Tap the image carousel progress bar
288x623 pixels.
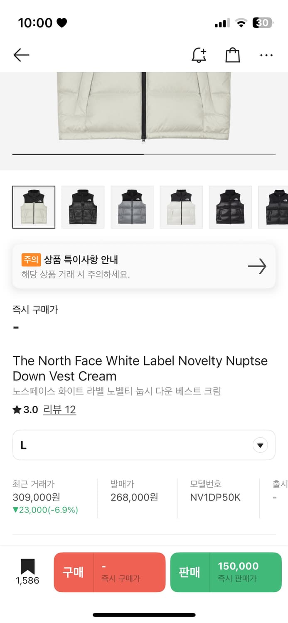click(144, 155)
